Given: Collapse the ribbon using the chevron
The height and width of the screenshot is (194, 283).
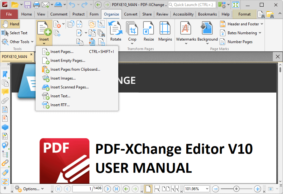Looking at the screenshot, I should [280, 14].
